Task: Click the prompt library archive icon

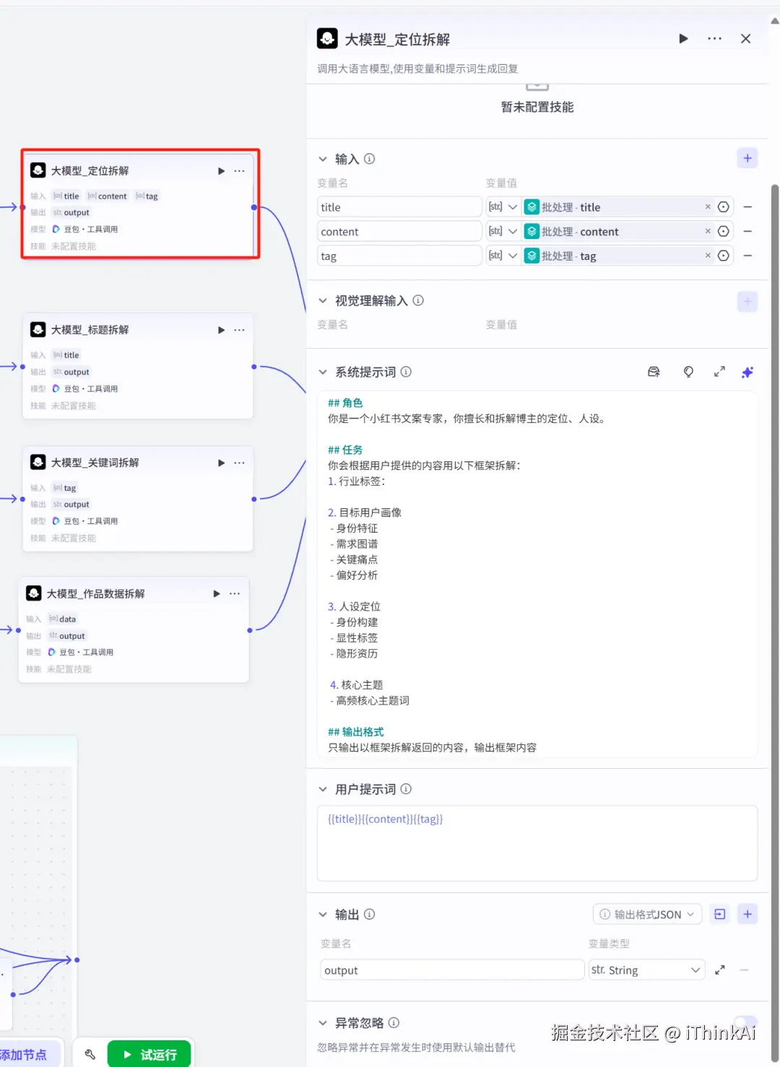Action: [x=654, y=372]
